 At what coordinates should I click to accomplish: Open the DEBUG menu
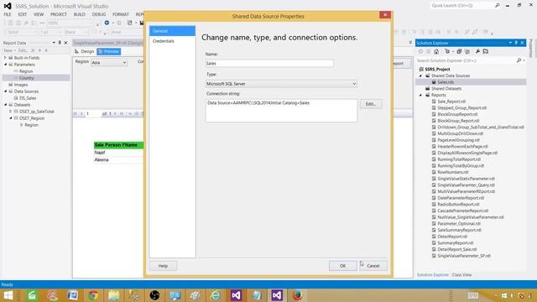tap(99, 14)
